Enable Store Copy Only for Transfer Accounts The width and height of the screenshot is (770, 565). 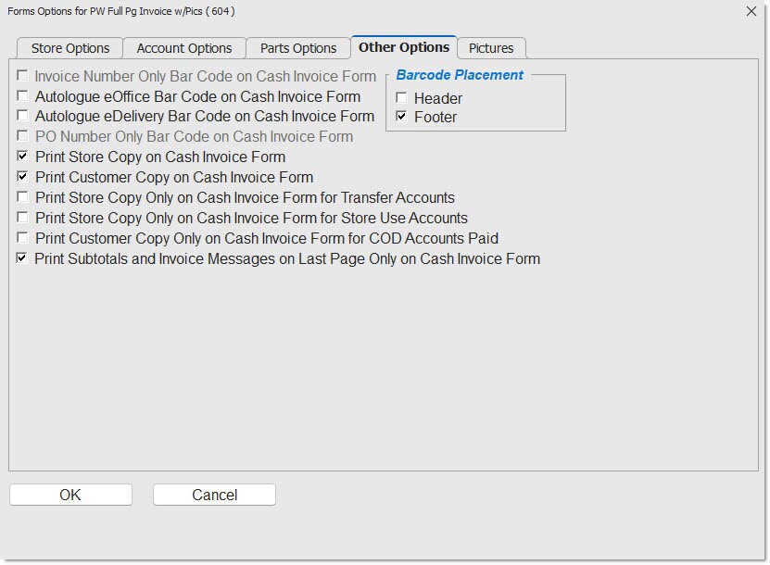tap(22, 198)
